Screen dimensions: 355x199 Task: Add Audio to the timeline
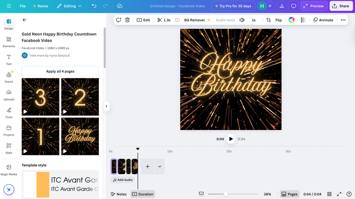click(123, 180)
